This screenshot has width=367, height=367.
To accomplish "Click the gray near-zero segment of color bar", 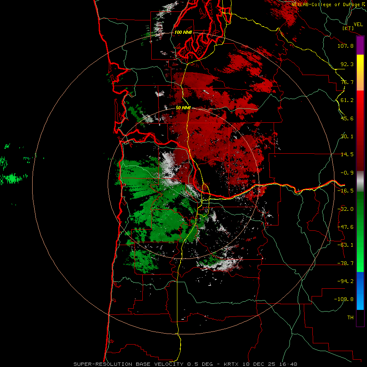I will 360,181.
